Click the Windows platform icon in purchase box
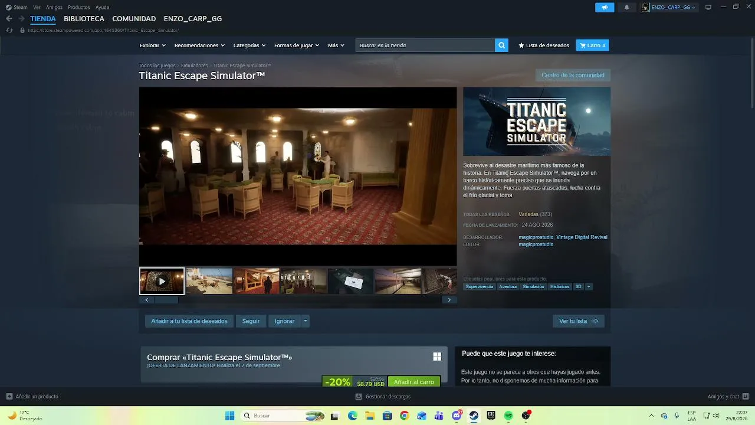Image resolution: width=755 pixels, height=425 pixels. pyautogui.click(x=437, y=357)
